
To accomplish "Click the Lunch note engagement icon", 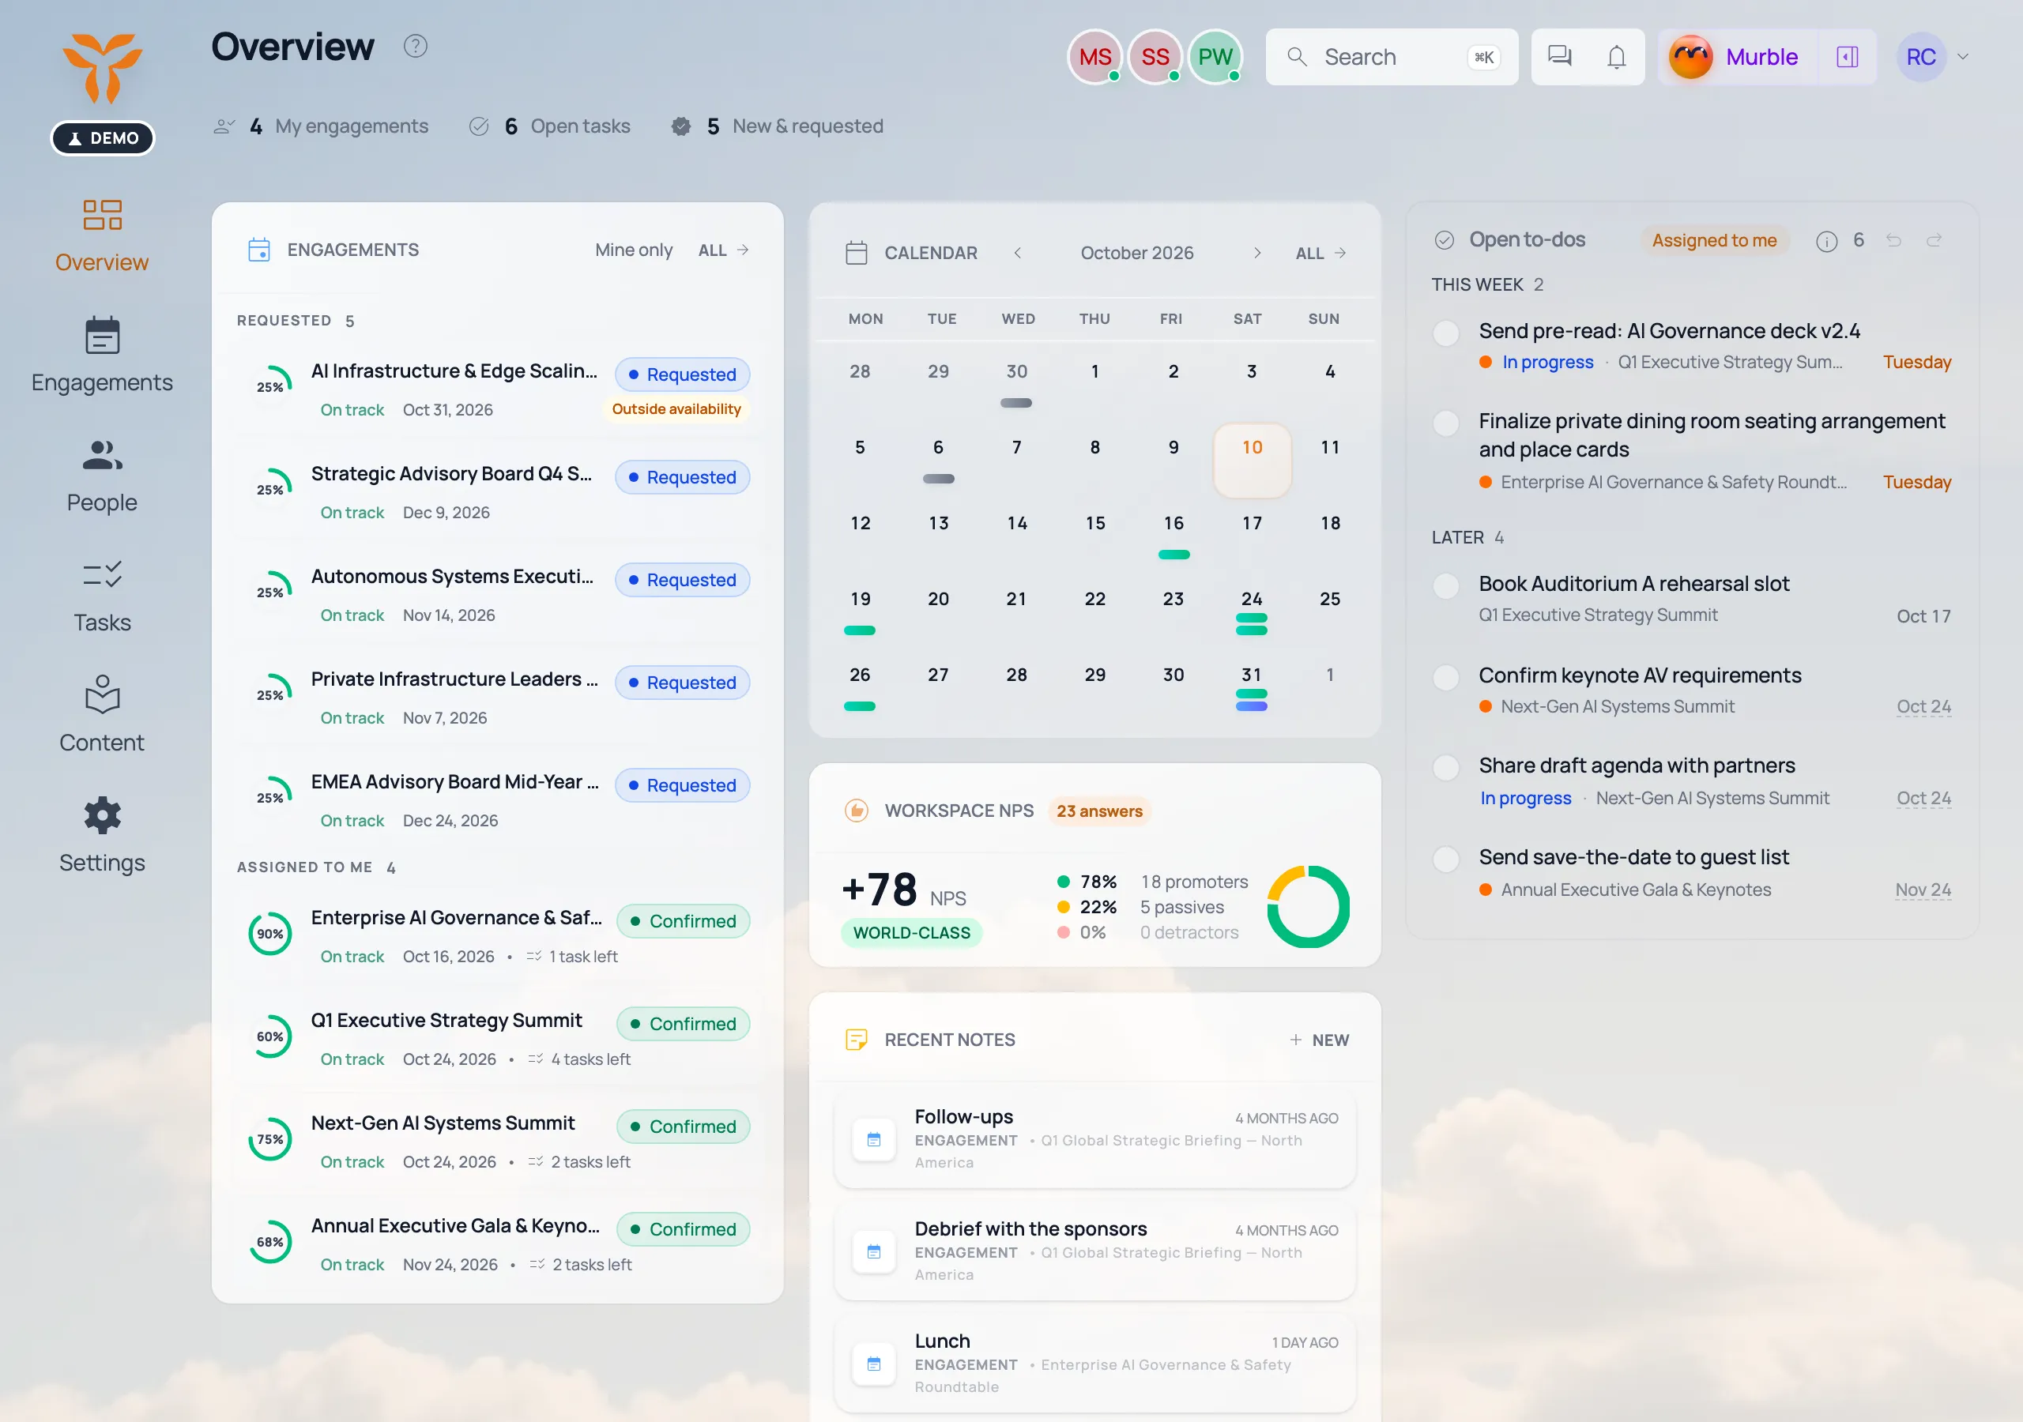I will (x=874, y=1364).
